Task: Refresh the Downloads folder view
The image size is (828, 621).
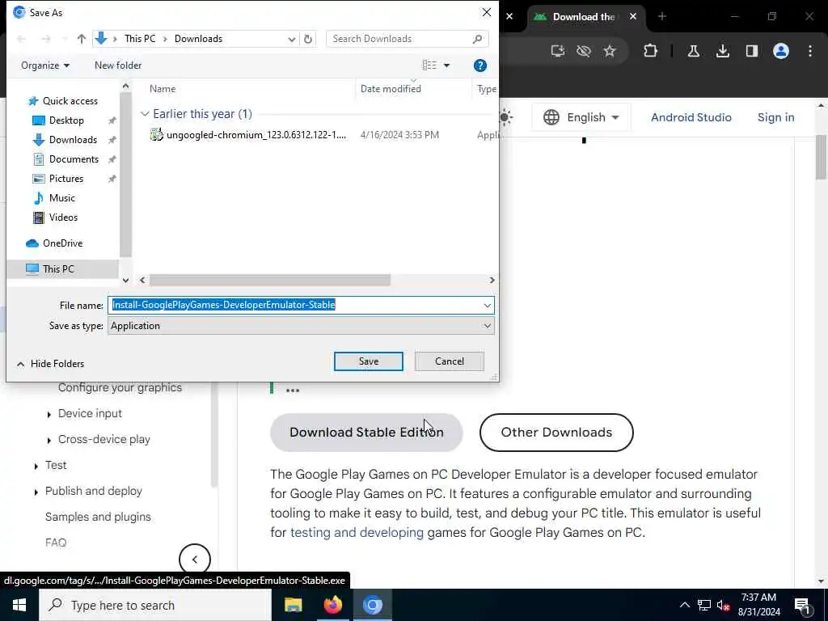Action: pyautogui.click(x=308, y=39)
